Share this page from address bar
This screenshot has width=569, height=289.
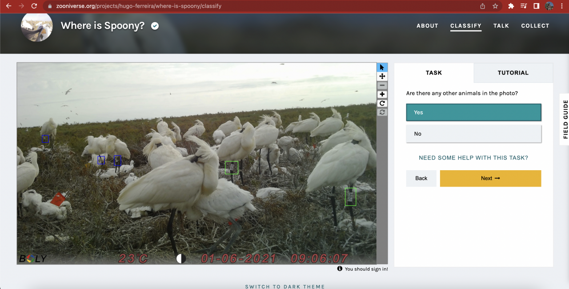(483, 6)
